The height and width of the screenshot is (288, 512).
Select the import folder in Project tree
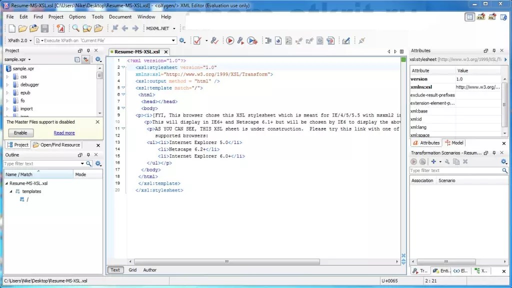tap(26, 108)
